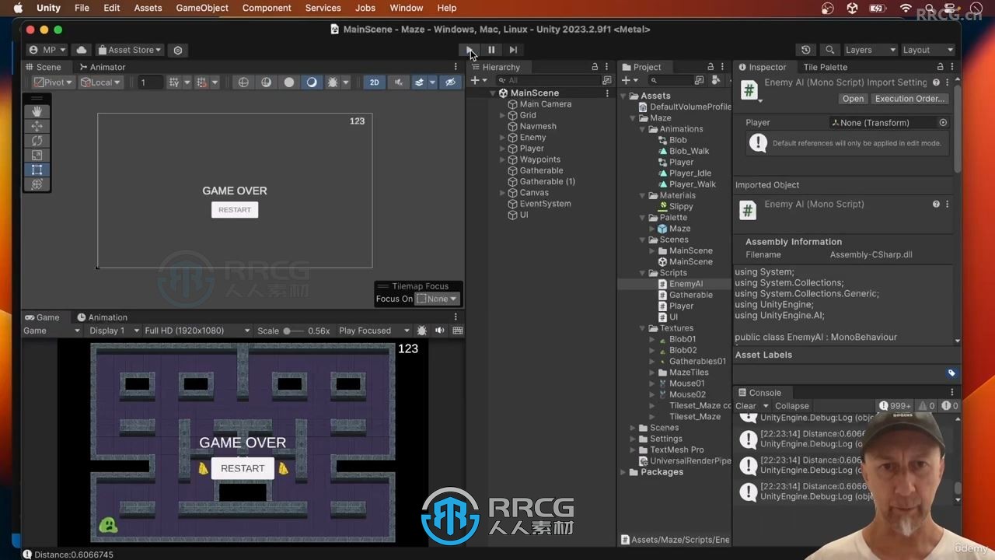
Task: Click the Game view keyboard shortcuts icon
Action: point(458,331)
